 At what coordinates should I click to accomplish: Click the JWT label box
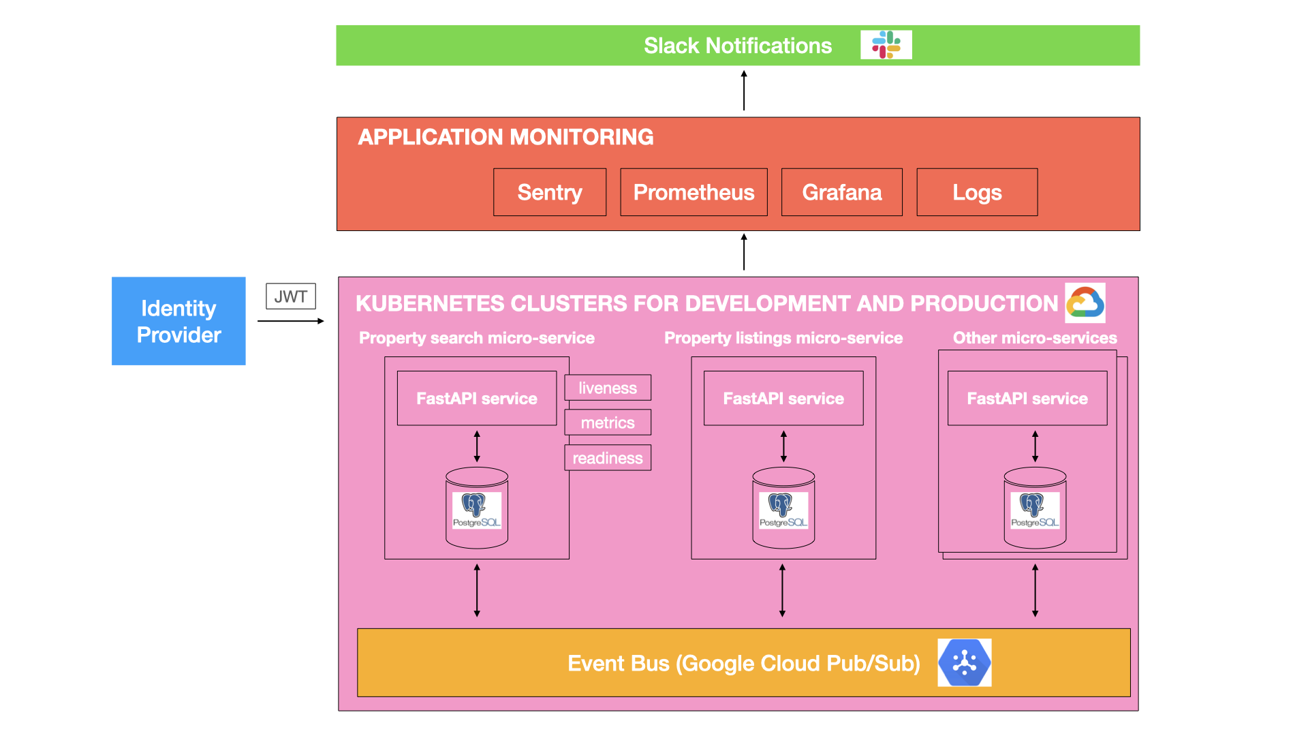pyautogui.click(x=291, y=296)
